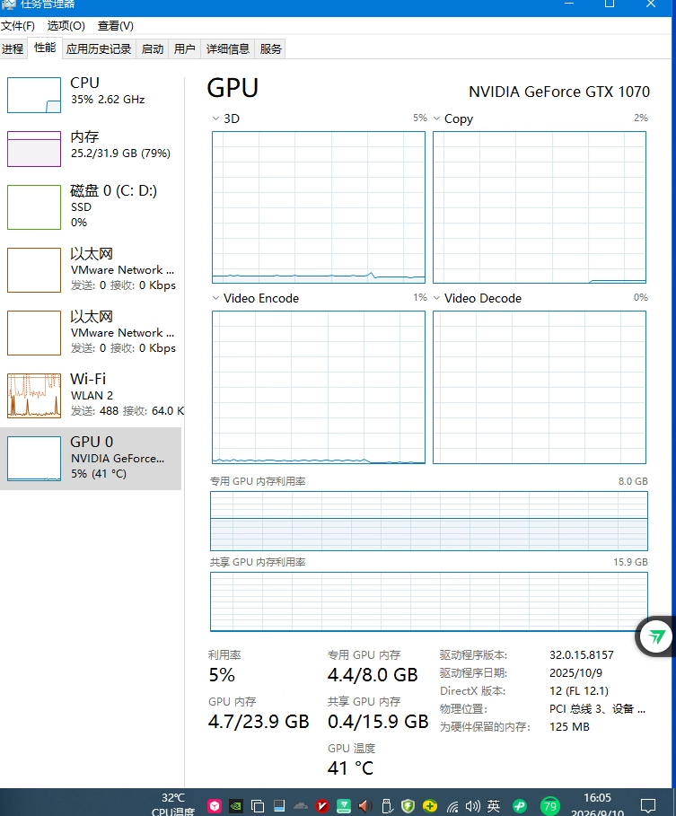Minimize the Task Manager window
676x816 pixels.
[569, 4]
